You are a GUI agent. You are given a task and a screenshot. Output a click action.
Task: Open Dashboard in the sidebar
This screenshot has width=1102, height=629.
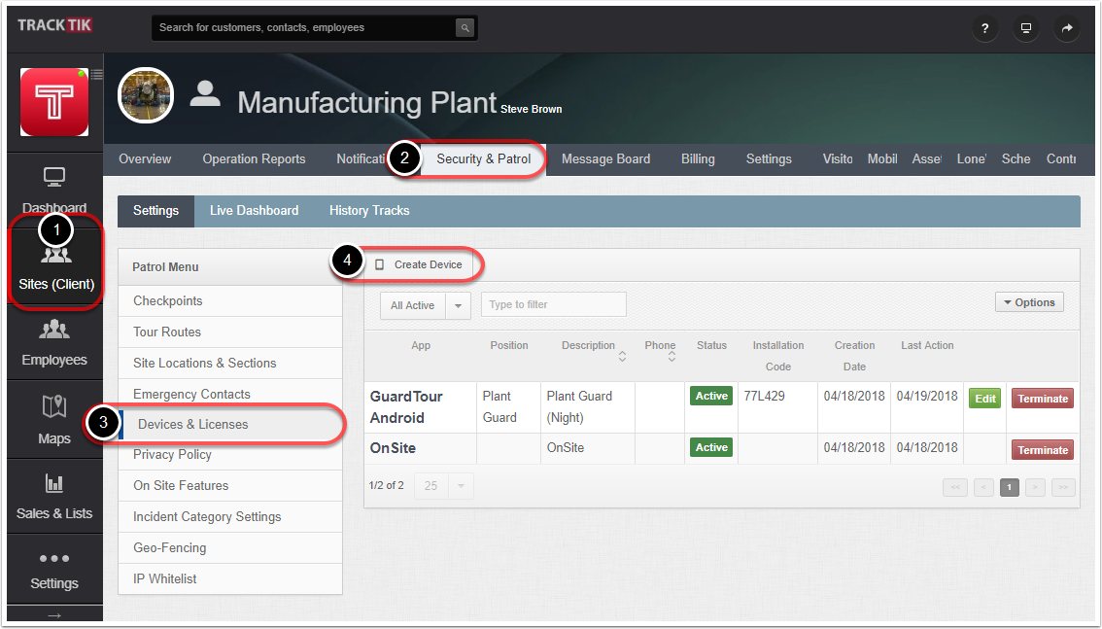(54, 190)
